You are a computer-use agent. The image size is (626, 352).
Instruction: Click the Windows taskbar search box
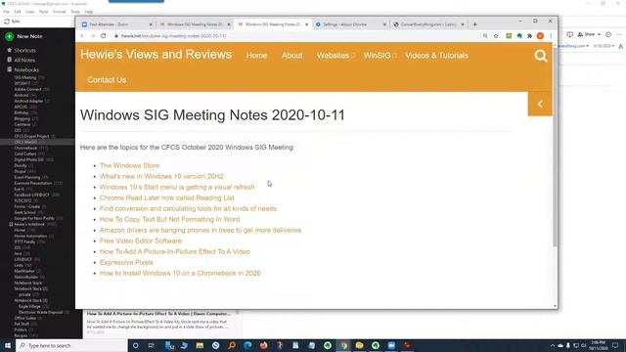coord(71,345)
